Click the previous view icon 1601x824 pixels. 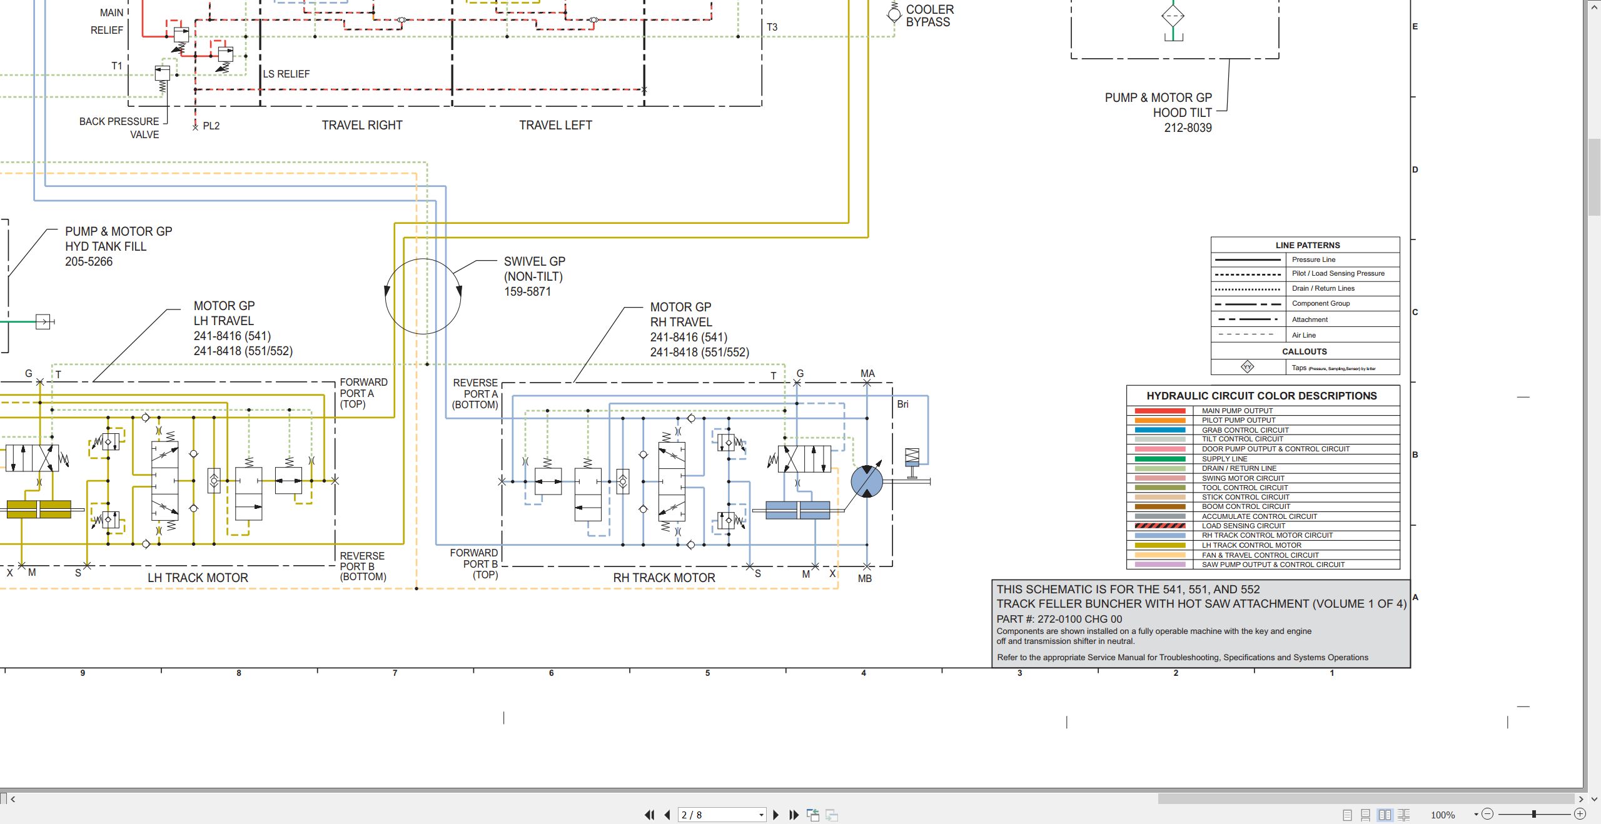point(813,815)
